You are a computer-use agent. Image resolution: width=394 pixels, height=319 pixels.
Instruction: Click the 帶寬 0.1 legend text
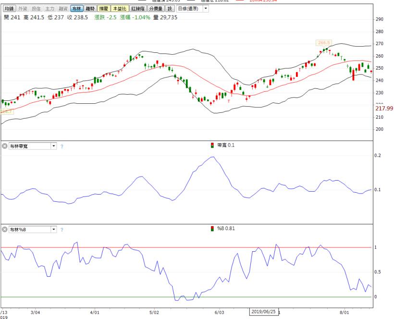(x=226, y=145)
